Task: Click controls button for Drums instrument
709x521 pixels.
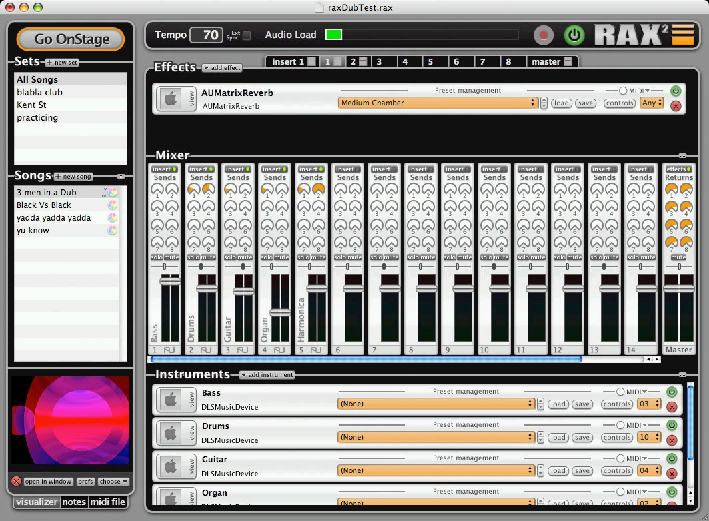Action: click(617, 437)
